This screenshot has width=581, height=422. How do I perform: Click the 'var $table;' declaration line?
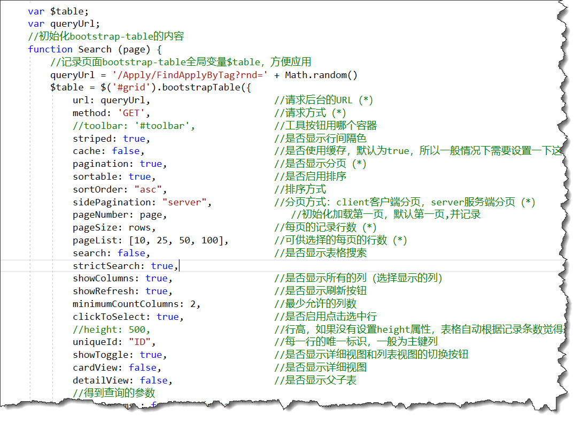pos(59,11)
